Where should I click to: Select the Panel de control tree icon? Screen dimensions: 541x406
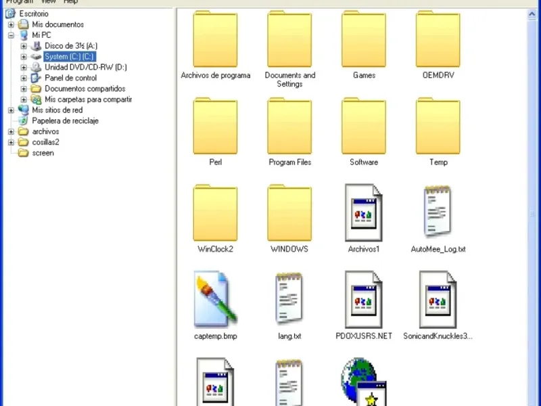coord(36,78)
